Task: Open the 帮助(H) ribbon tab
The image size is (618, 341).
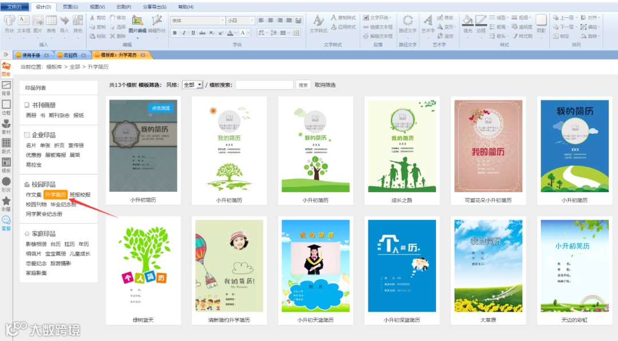Action: pos(185,7)
